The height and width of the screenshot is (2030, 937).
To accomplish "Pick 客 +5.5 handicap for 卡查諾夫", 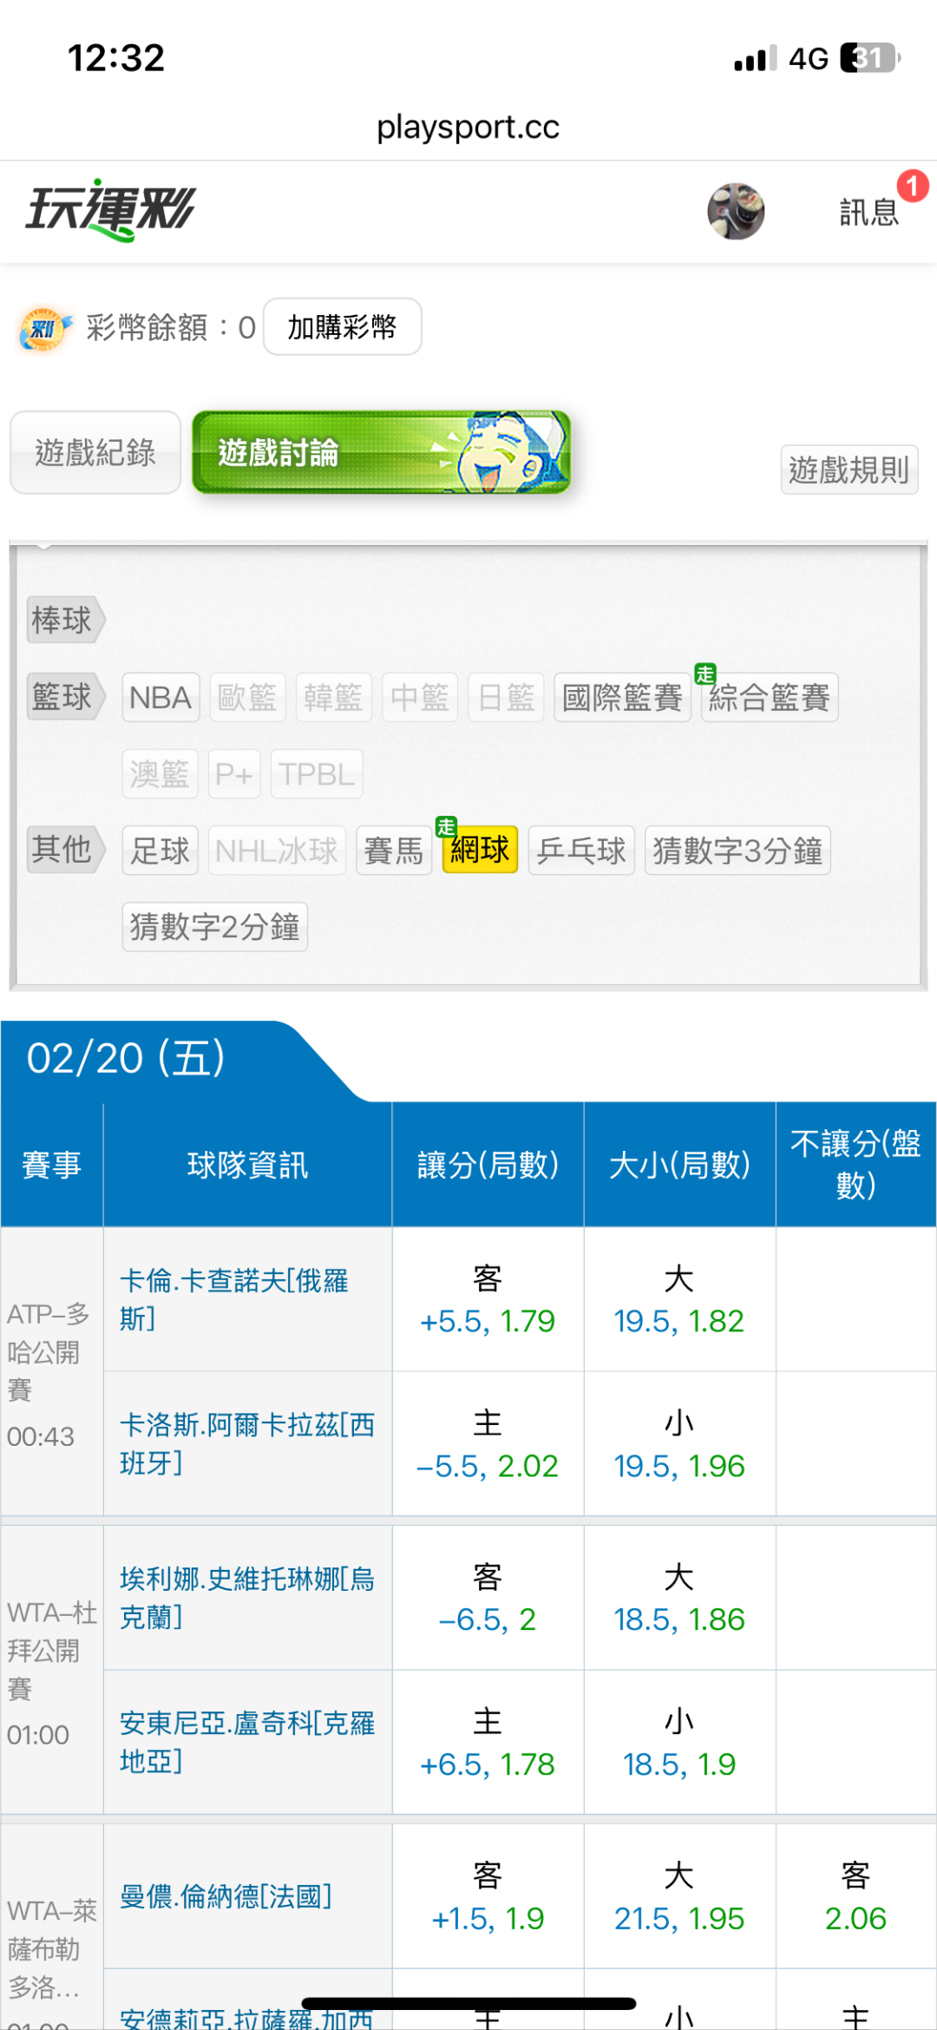I will pos(488,1300).
